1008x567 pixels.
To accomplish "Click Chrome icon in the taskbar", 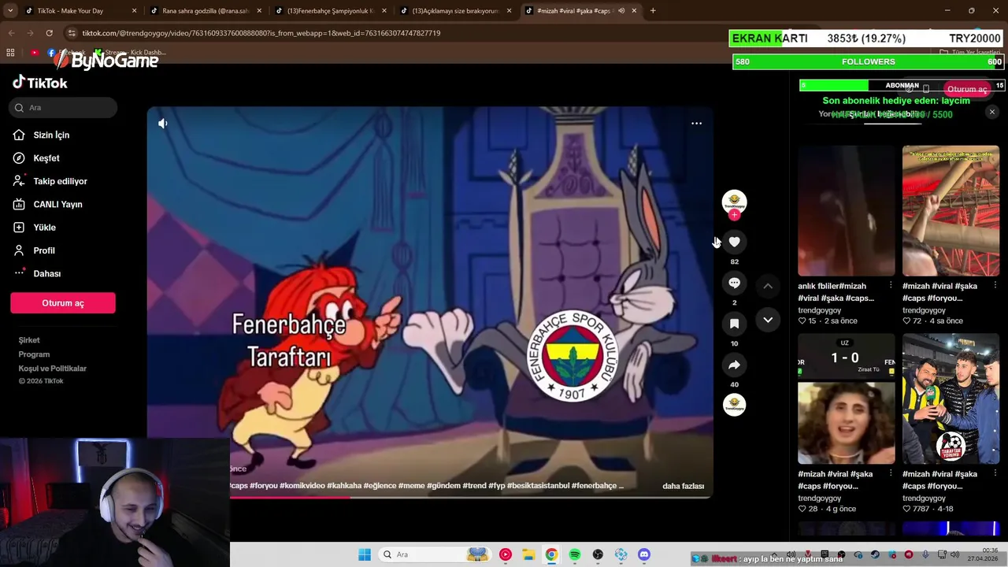I will 551,554.
